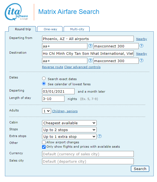Focus the Departing date field
This screenshot has height=182, width=157.
point(58,91)
